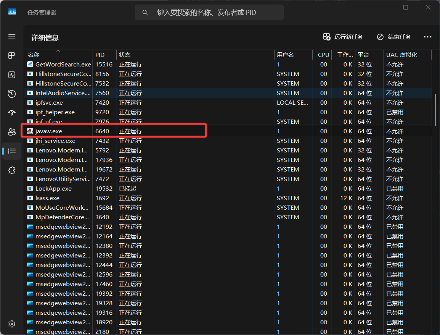Select the Details list tab in sidebar
This screenshot has width=440, height=335.
(12, 151)
